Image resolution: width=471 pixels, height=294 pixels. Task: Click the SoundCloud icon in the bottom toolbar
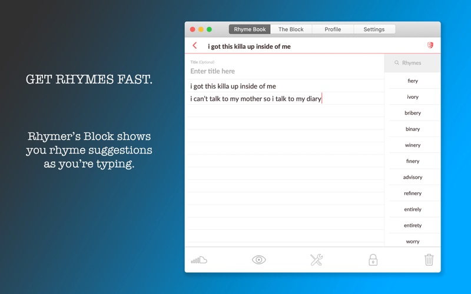(x=199, y=260)
